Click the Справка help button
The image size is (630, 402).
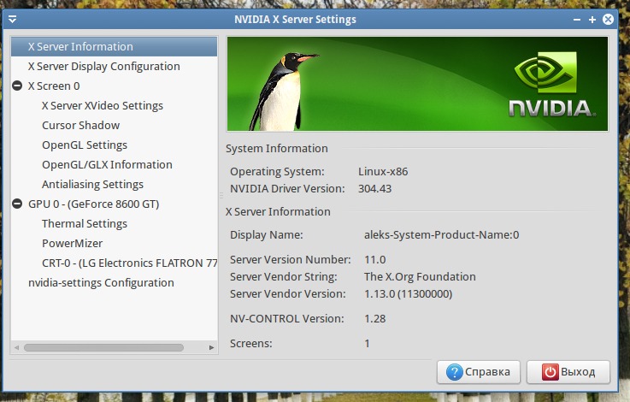pyautogui.click(x=479, y=372)
